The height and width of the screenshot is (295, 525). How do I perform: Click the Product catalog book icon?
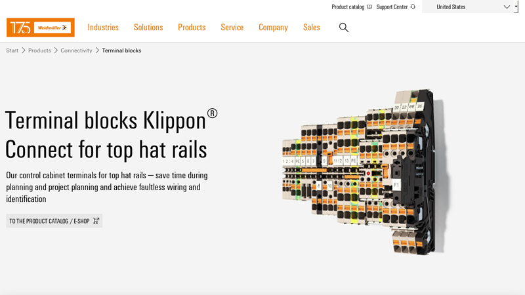click(x=369, y=7)
